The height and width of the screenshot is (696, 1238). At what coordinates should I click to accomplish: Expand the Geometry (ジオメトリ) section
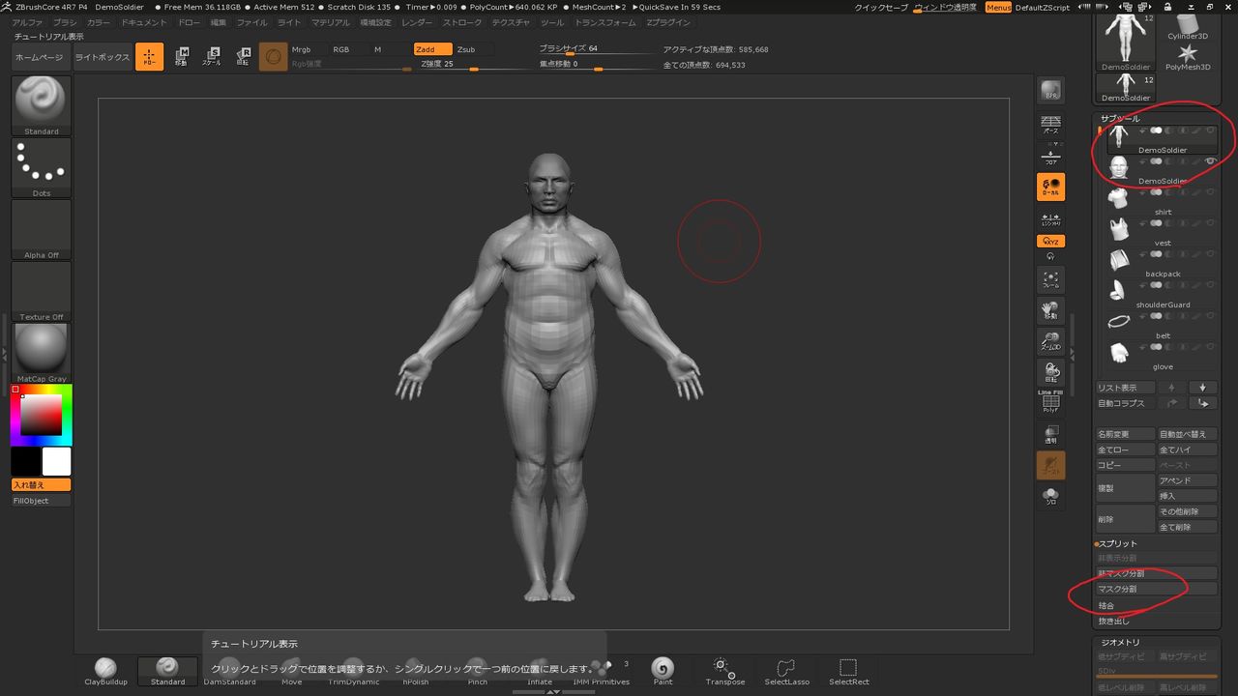coord(1120,642)
